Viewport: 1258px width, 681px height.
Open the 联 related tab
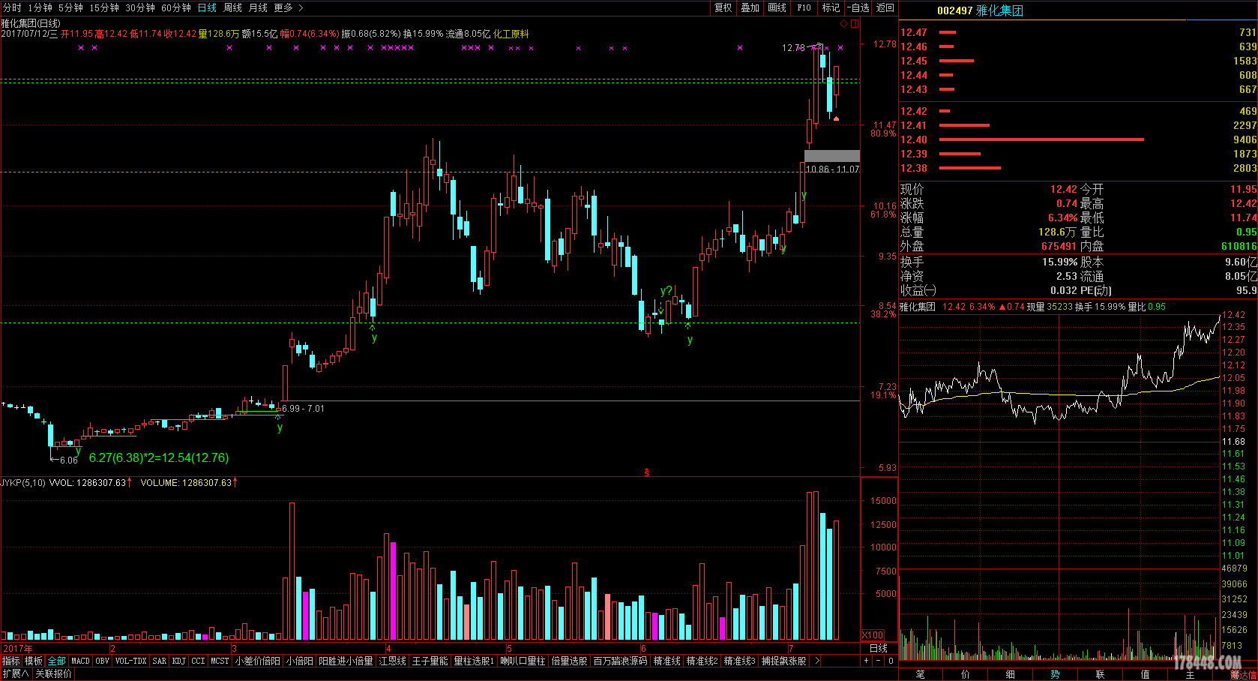pyautogui.click(x=1100, y=674)
